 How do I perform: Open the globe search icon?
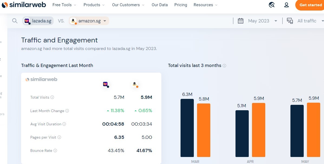[272, 5]
